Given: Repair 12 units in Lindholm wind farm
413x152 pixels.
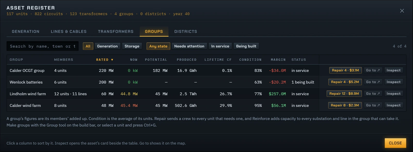Looking at the screenshot, I should coord(344,94).
